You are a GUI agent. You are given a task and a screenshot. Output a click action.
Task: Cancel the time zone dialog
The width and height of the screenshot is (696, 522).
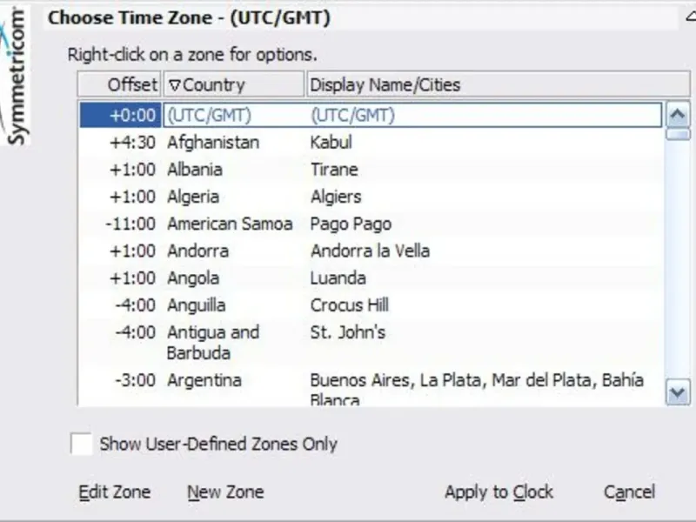point(629,492)
